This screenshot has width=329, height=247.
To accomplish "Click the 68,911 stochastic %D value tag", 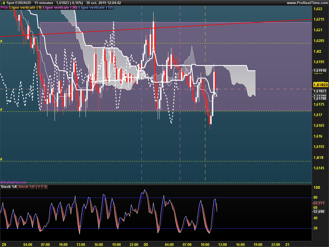I will pos(319,204).
